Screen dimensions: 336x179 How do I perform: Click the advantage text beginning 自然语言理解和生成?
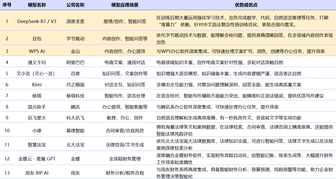tap(229, 118)
